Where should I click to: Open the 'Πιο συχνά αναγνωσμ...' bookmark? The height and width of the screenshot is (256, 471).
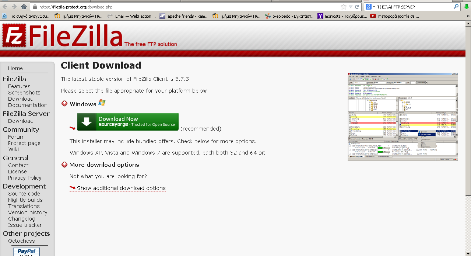coord(26,16)
